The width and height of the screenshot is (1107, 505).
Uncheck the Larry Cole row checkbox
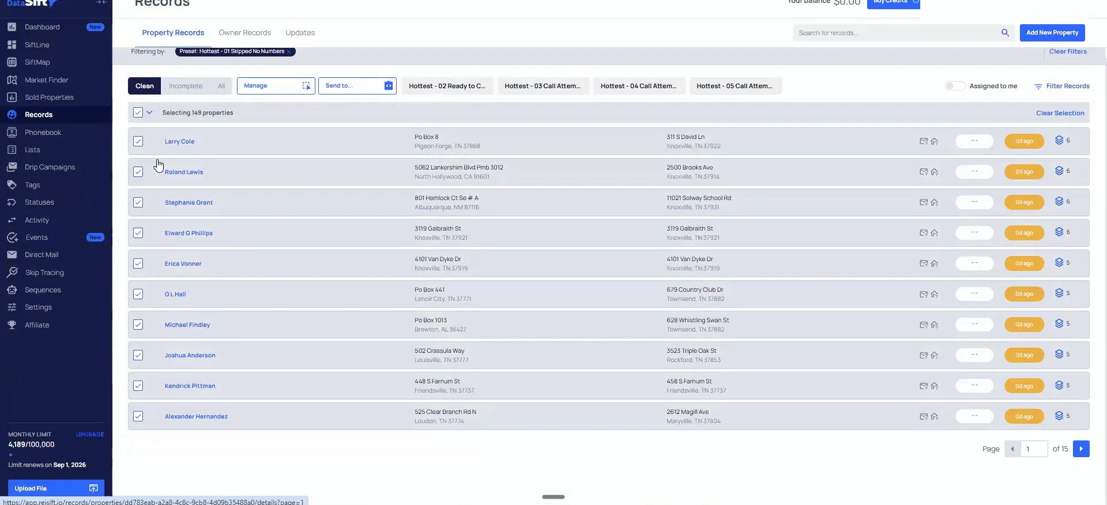138,141
